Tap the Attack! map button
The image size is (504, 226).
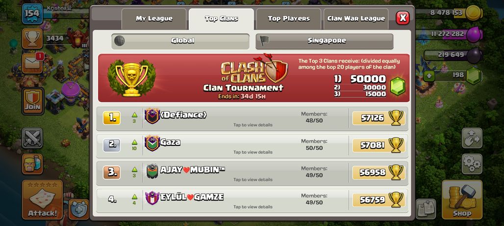(x=42, y=200)
